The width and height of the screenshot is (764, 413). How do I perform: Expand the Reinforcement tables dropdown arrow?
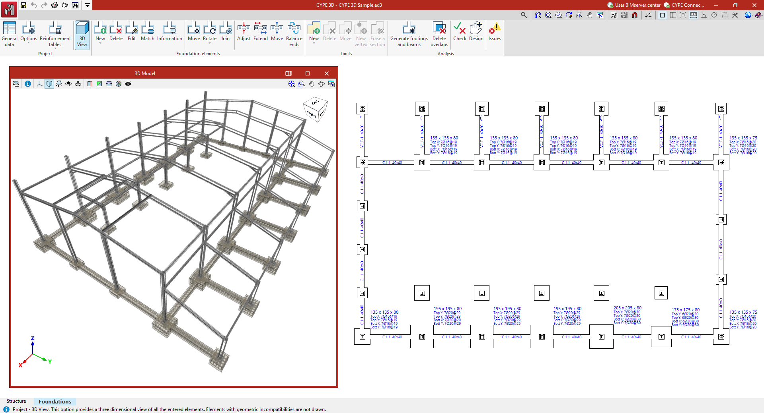55,48
